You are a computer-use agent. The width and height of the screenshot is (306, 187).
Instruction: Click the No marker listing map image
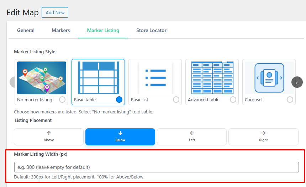pos(41,78)
